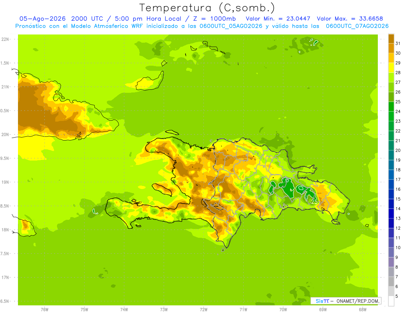Click the "72W" longitude axis label
The height and width of the screenshot is (314, 407).
pyautogui.click(x=203, y=310)
